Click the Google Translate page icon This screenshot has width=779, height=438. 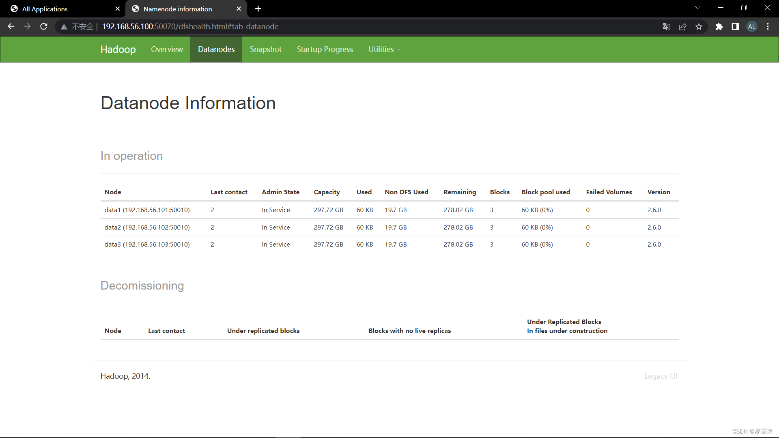pos(666,26)
